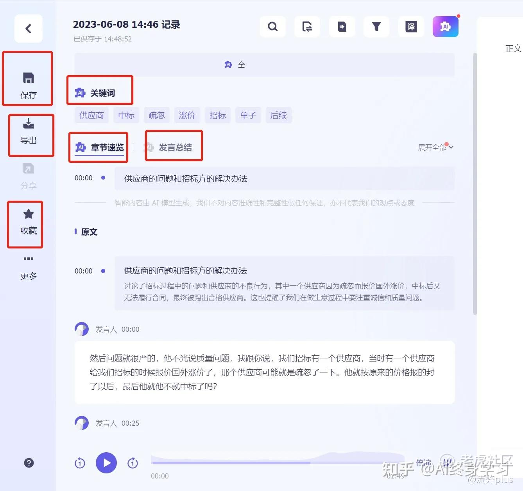523x491 pixels.
Task: Click the speaker avatar at 00:25
Action: tap(82, 423)
